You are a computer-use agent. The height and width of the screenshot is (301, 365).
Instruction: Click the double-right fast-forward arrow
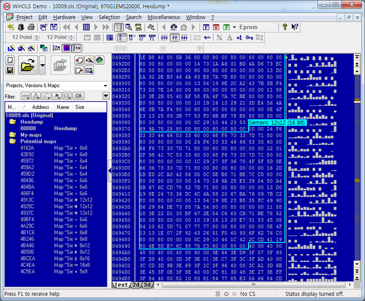(106, 27)
